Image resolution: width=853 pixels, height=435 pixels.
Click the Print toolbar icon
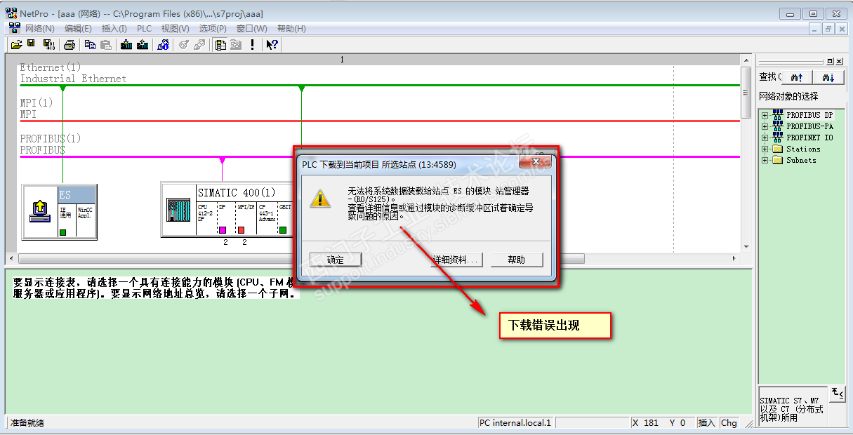[x=70, y=44]
